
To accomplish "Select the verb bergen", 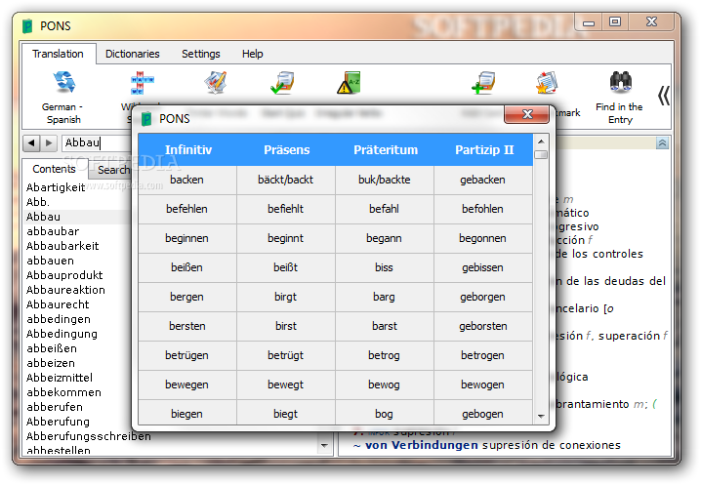I will click(186, 297).
